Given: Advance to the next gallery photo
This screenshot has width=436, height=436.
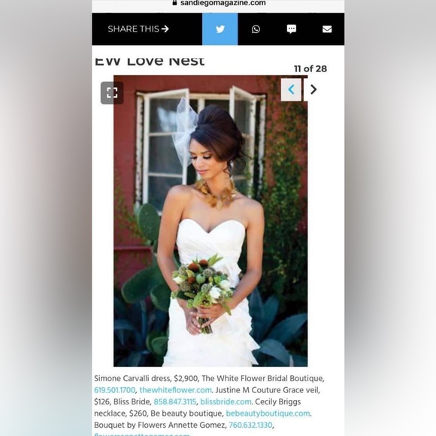Looking at the screenshot, I should click(x=313, y=89).
